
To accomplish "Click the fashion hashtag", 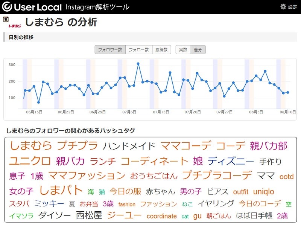I will 127,205.
